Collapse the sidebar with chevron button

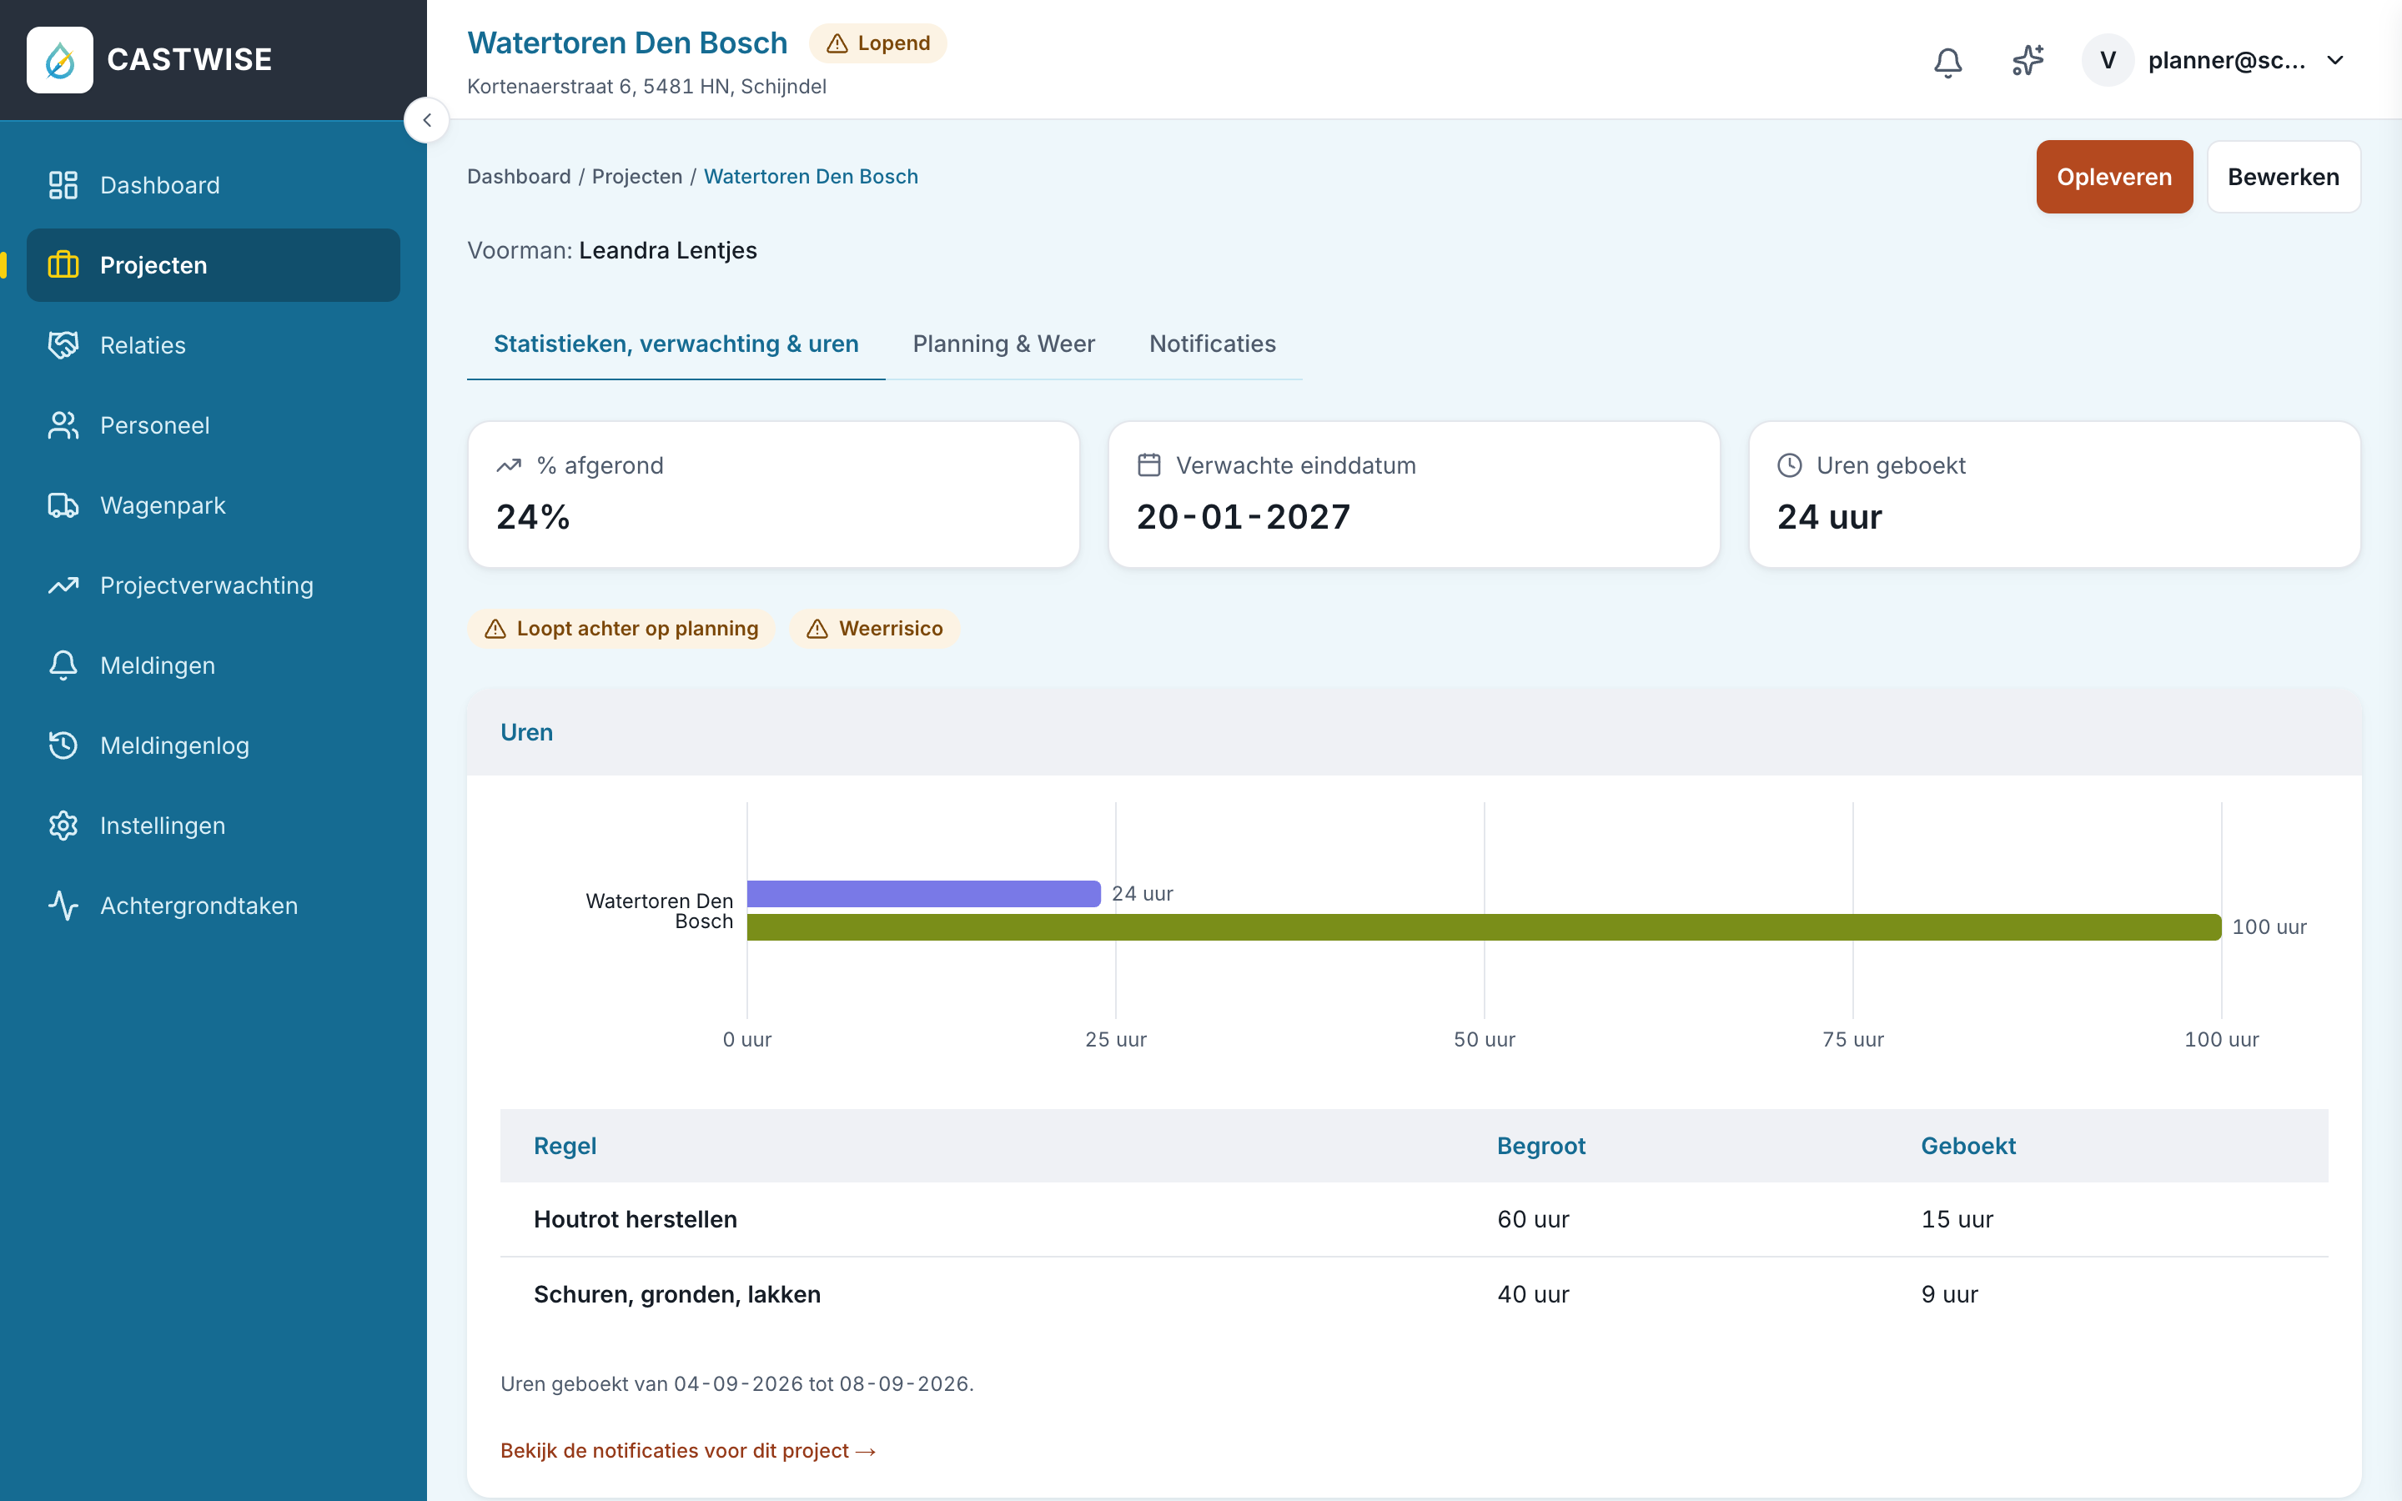(427, 120)
